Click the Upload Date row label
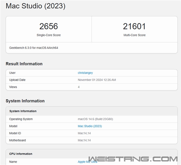The image size is (181, 165). click(17, 80)
